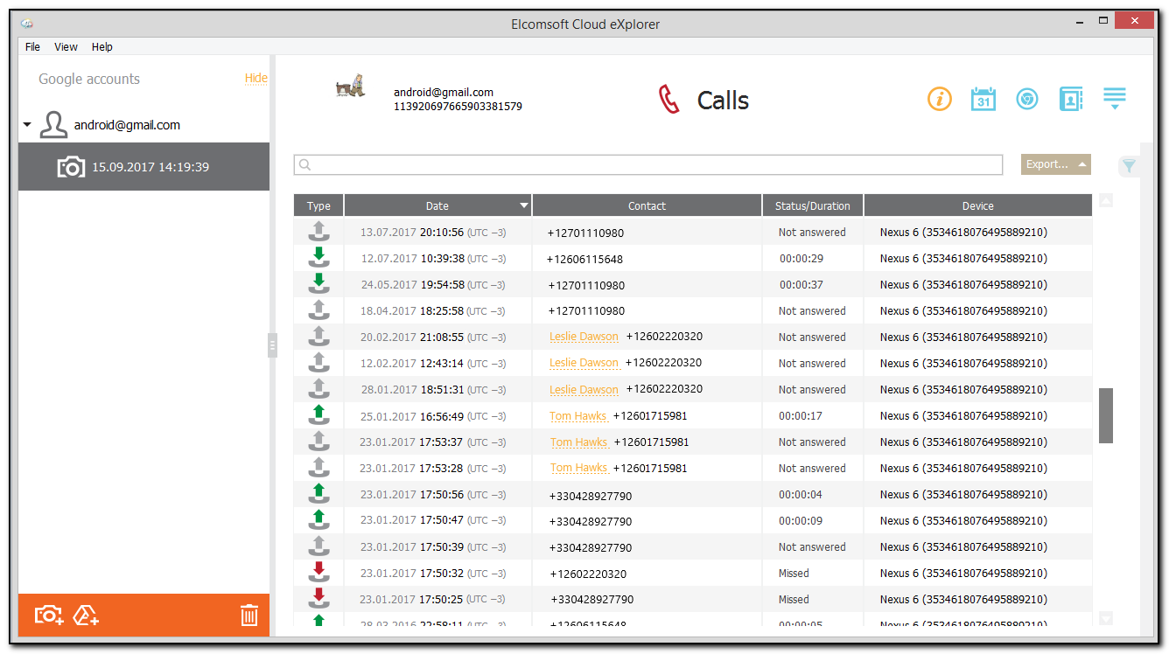
Task: Click the camera-plus snapshot icon in orange toolbar
Action: pyautogui.click(x=48, y=615)
